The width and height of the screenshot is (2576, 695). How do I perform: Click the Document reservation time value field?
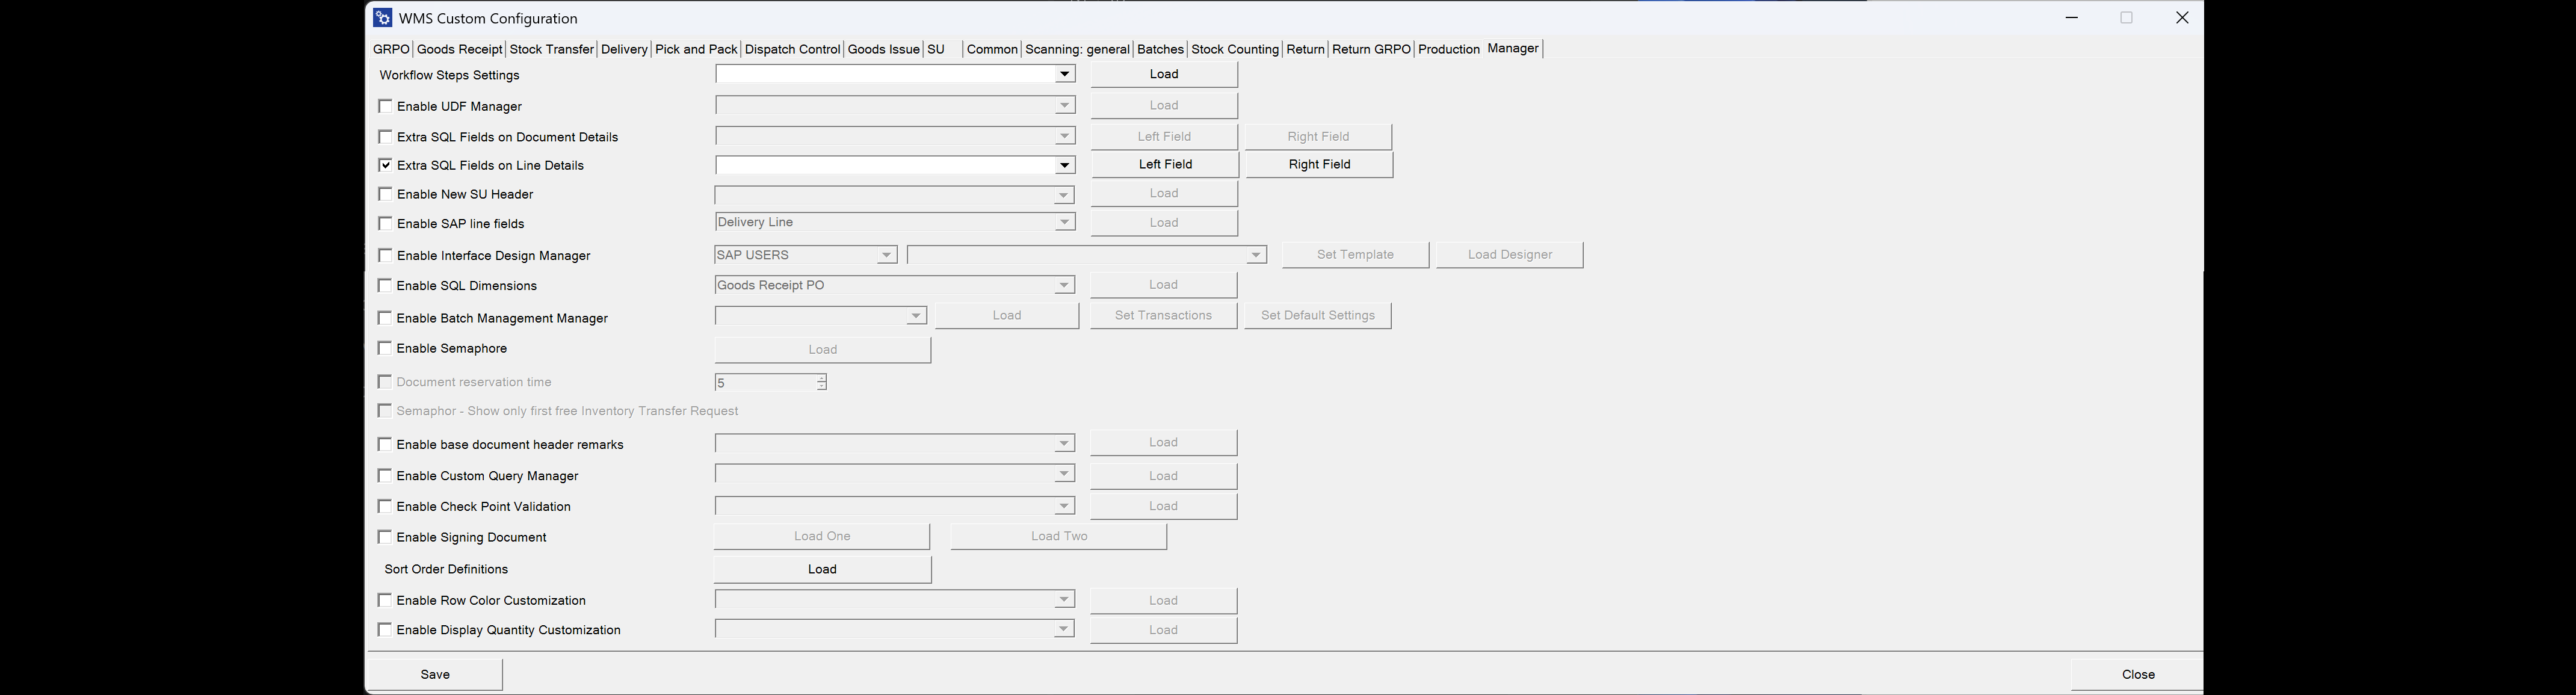pos(765,382)
